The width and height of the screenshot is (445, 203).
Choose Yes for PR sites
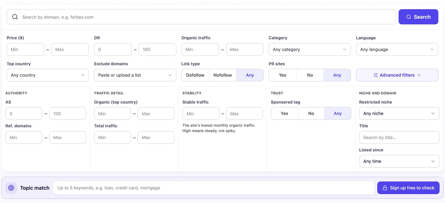[x=282, y=75]
